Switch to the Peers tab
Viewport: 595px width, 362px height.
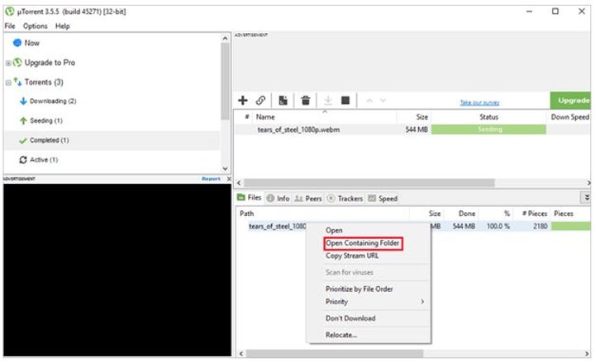point(308,199)
